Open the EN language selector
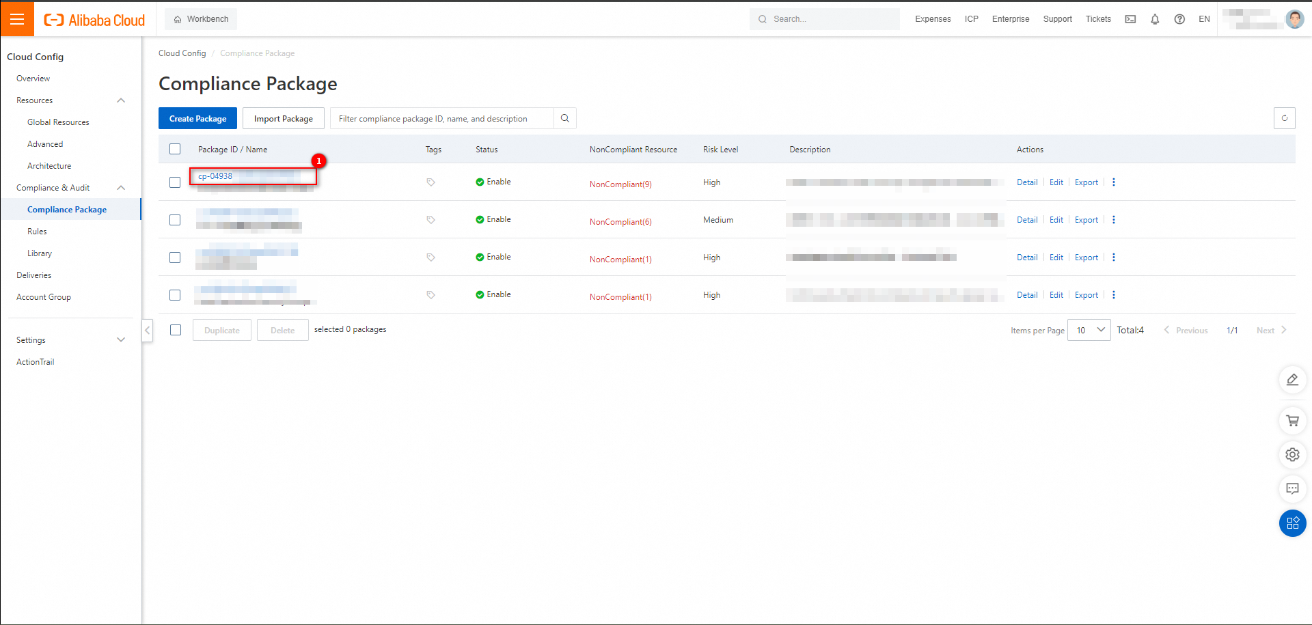Screen dimensions: 1312x625 pos(1204,19)
